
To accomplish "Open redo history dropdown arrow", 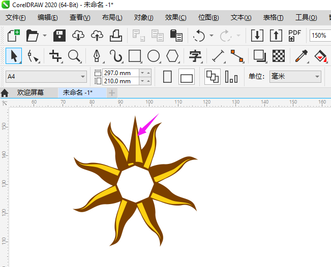I will (238, 36).
